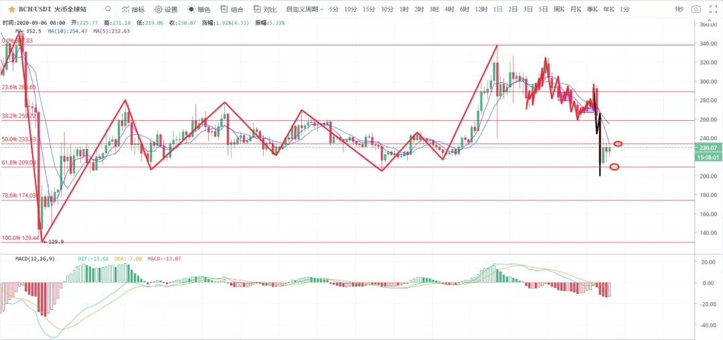Select the 5分 timeframe
This screenshot has height=340, width=723.
tap(334, 9)
